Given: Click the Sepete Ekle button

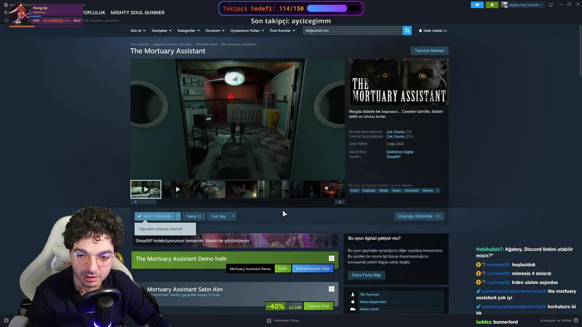Looking at the screenshot, I should (318, 306).
